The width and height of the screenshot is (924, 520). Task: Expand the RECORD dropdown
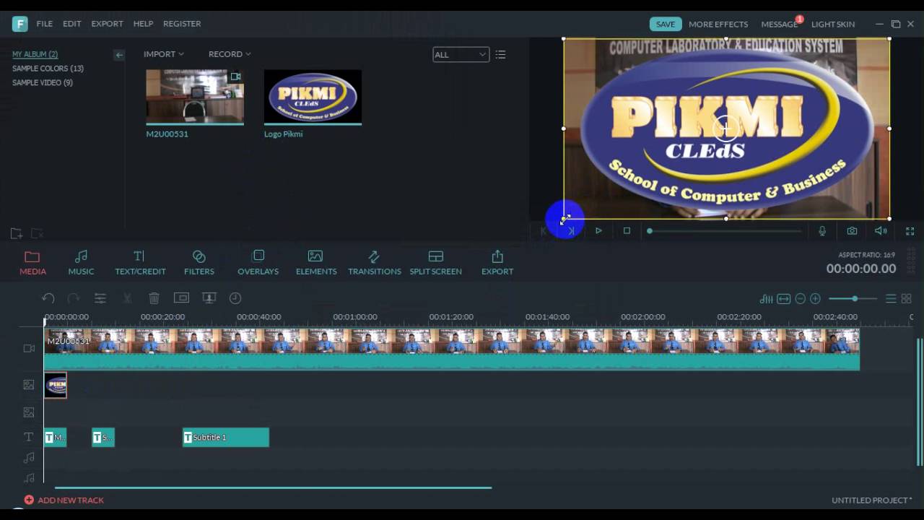[x=230, y=54]
